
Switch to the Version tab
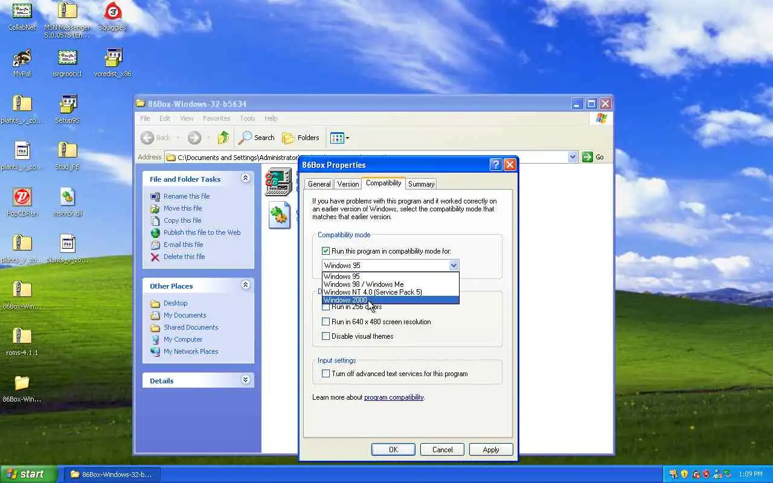tap(348, 184)
